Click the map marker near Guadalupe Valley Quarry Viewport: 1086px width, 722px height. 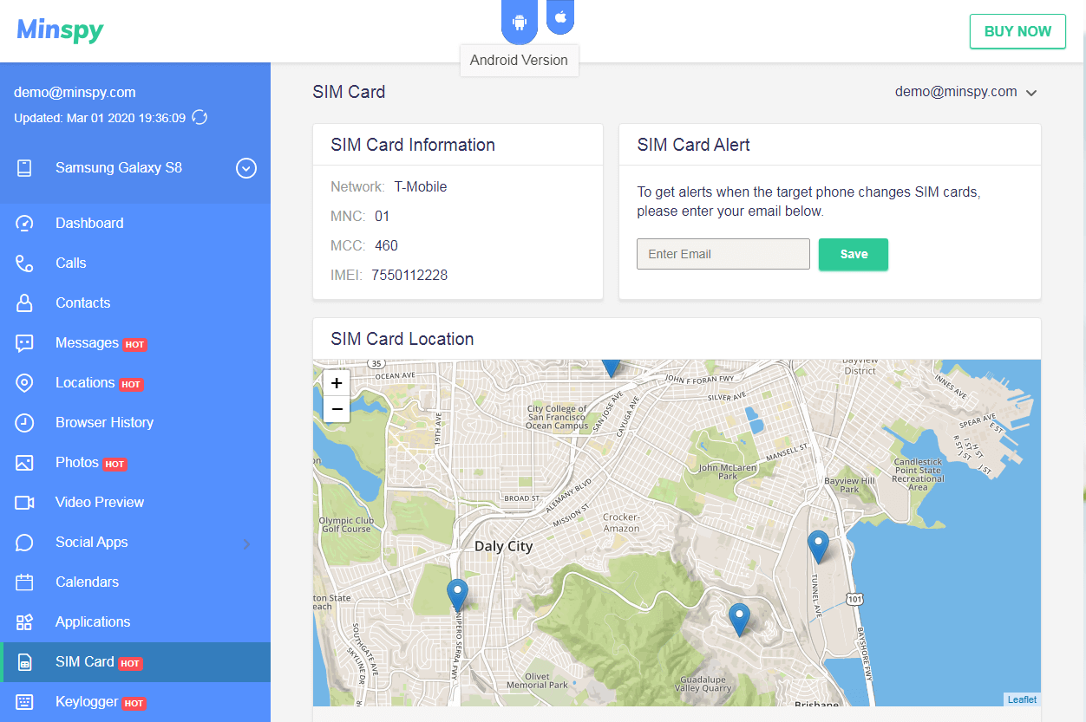pos(739,620)
